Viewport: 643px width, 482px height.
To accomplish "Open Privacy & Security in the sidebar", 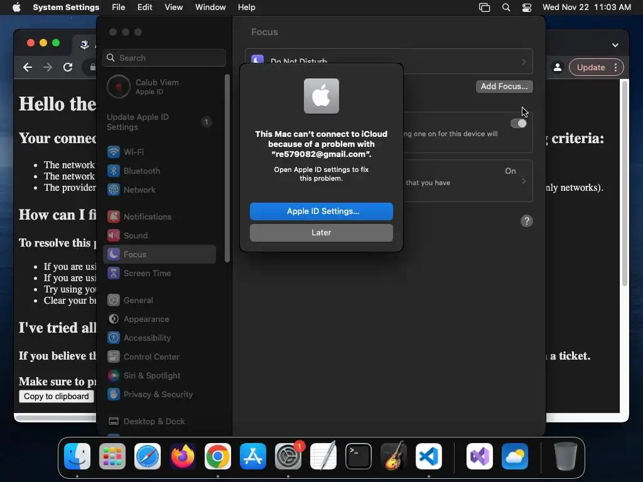I will [159, 395].
